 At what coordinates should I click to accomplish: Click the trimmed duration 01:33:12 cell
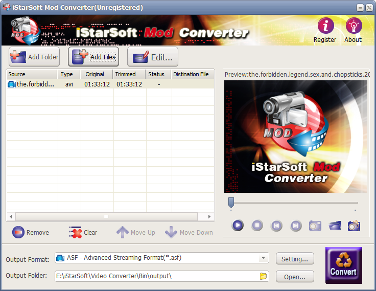129,84
